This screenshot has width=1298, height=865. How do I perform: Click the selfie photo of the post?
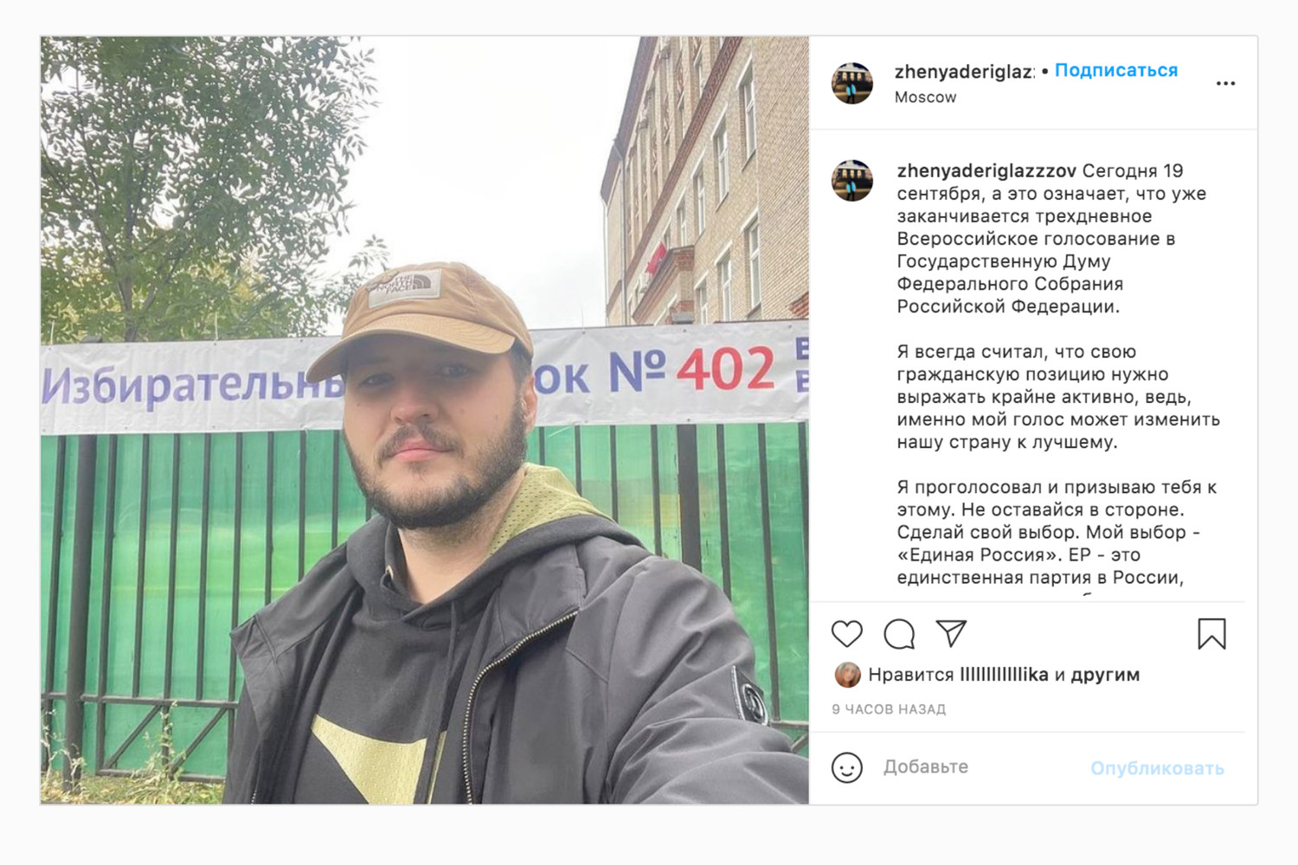coord(425,420)
